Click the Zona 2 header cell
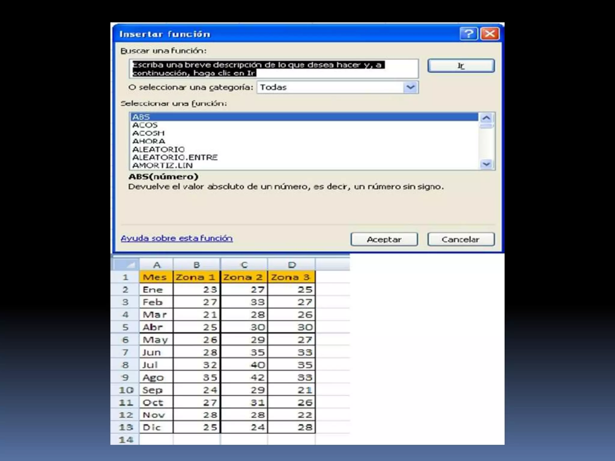The height and width of the screenshot is (461, 615). pos(243,277)
